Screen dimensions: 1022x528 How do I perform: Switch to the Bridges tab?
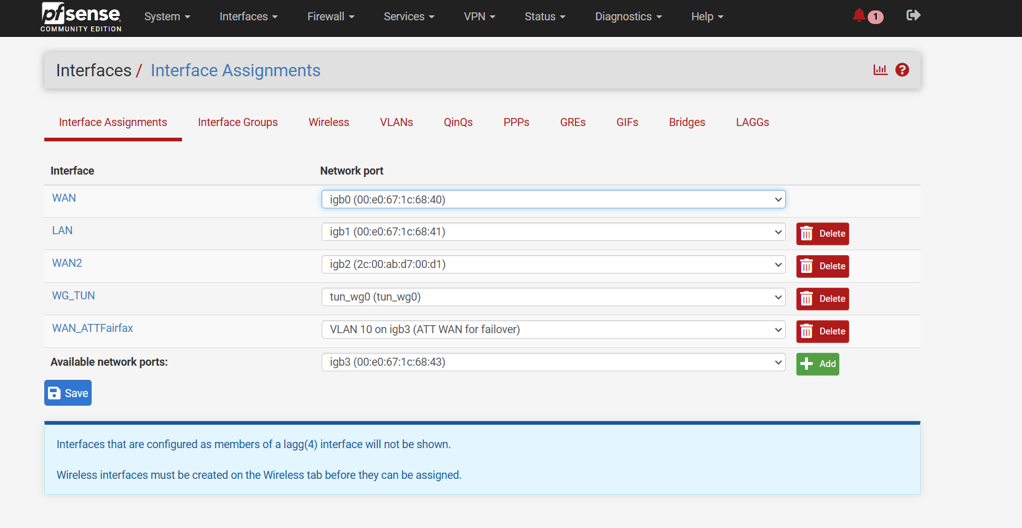tap(687, 122)
